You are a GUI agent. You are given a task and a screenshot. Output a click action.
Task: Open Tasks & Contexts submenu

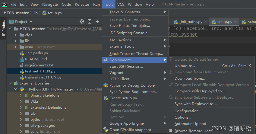click(135, 12)
